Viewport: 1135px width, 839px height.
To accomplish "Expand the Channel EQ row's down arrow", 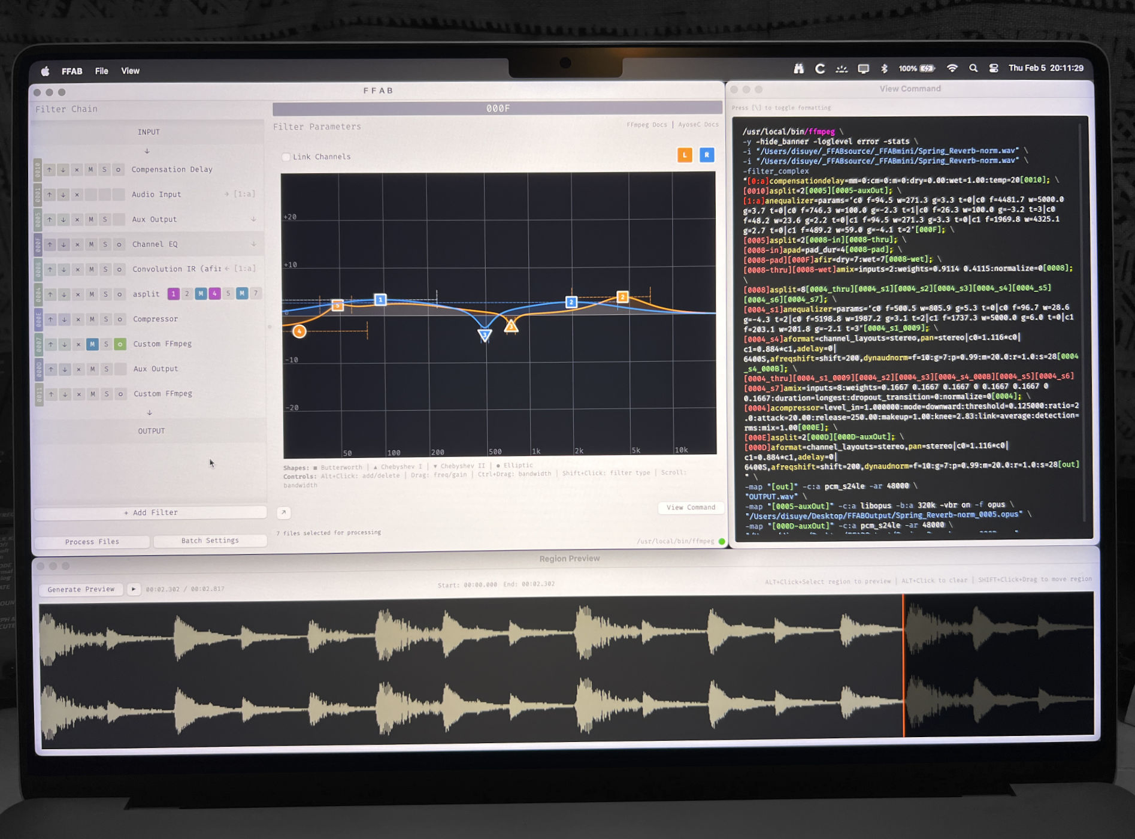I will (x=254, y=245).
